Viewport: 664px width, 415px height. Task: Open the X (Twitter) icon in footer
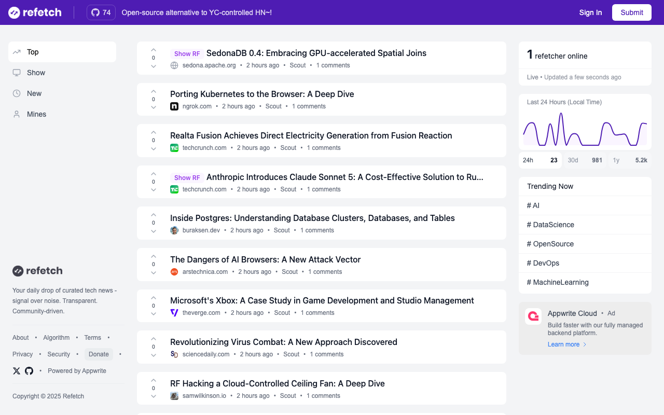(17, 371)
